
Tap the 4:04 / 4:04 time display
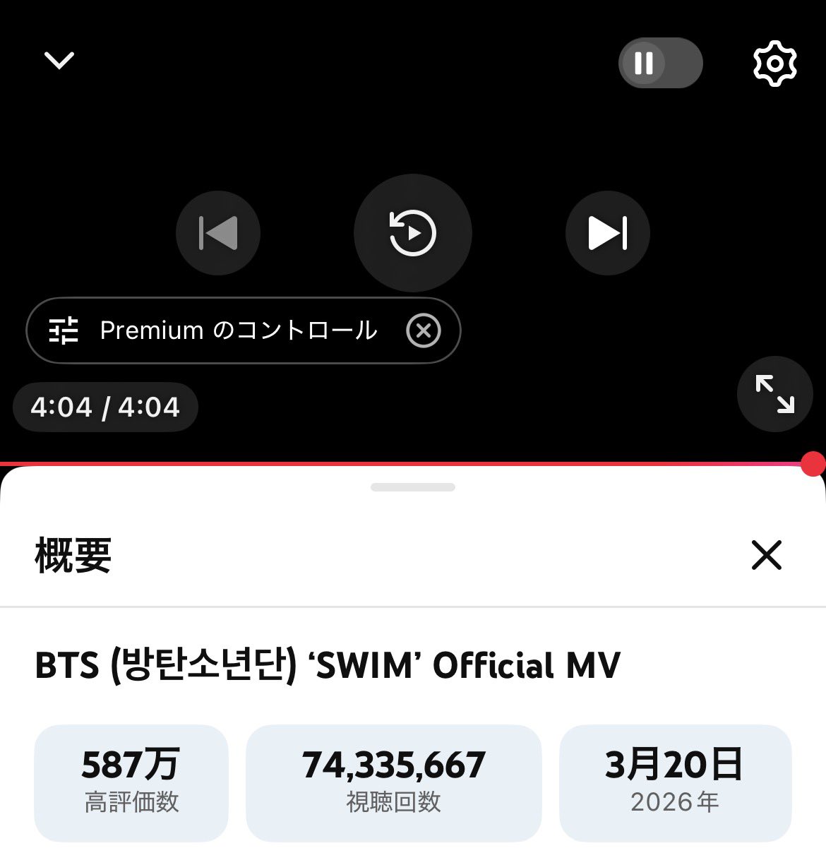105,407
